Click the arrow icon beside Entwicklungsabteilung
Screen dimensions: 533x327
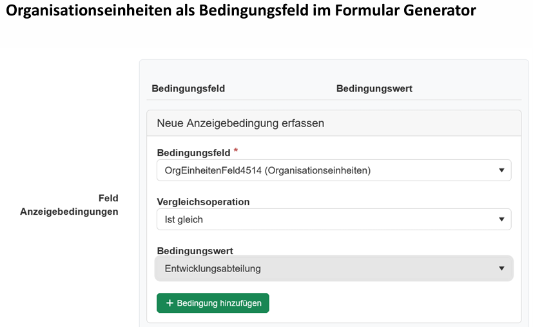coord(501,268)
